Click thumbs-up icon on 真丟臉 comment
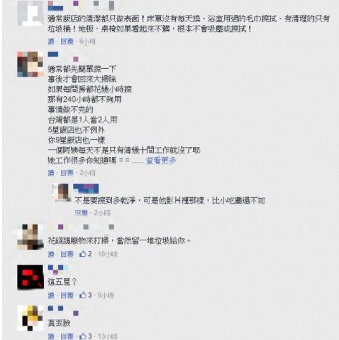This screenshot has height=340, width=339. [83, 336]
